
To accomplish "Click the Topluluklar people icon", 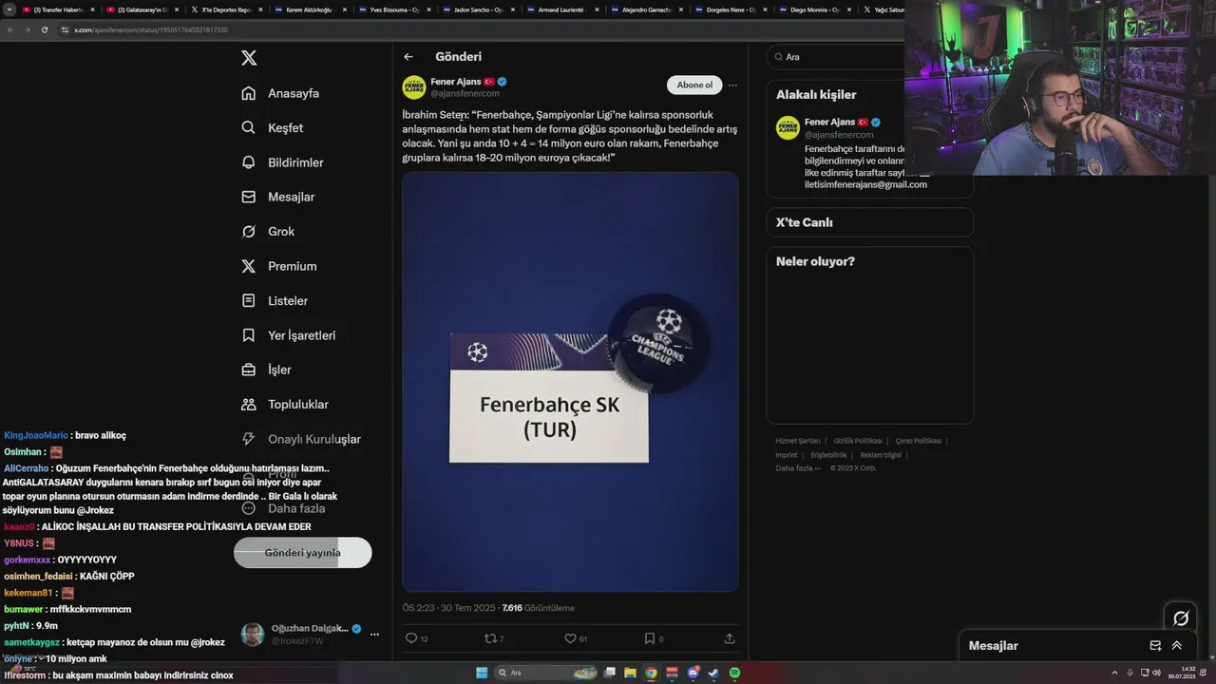I will [249, 404].
